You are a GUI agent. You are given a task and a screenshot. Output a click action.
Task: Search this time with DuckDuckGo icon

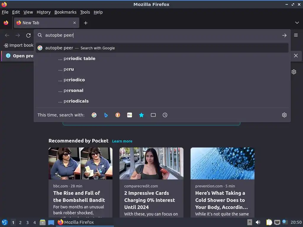pyautogui.click(x=118, y=115)
